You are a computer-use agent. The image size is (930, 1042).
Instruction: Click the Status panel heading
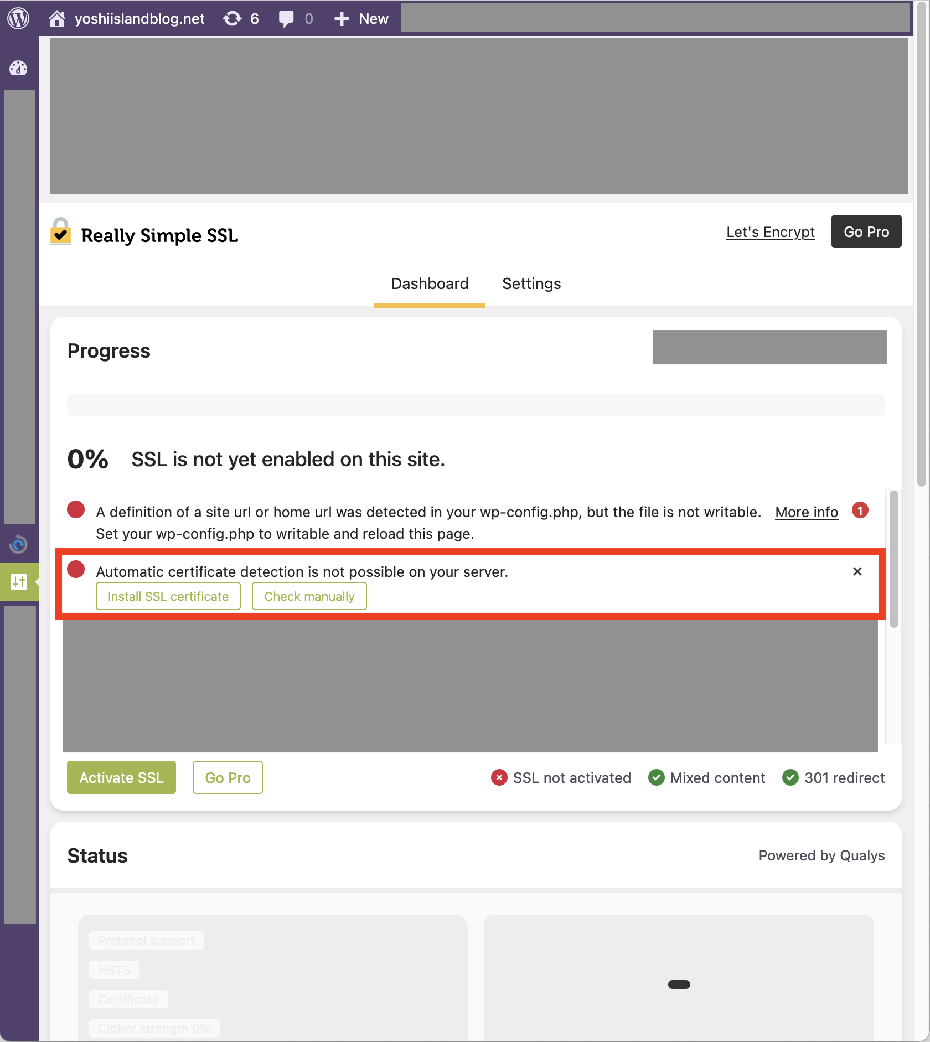97,855
